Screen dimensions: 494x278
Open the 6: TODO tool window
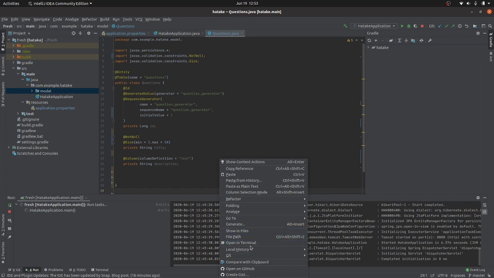coord(77,270)
